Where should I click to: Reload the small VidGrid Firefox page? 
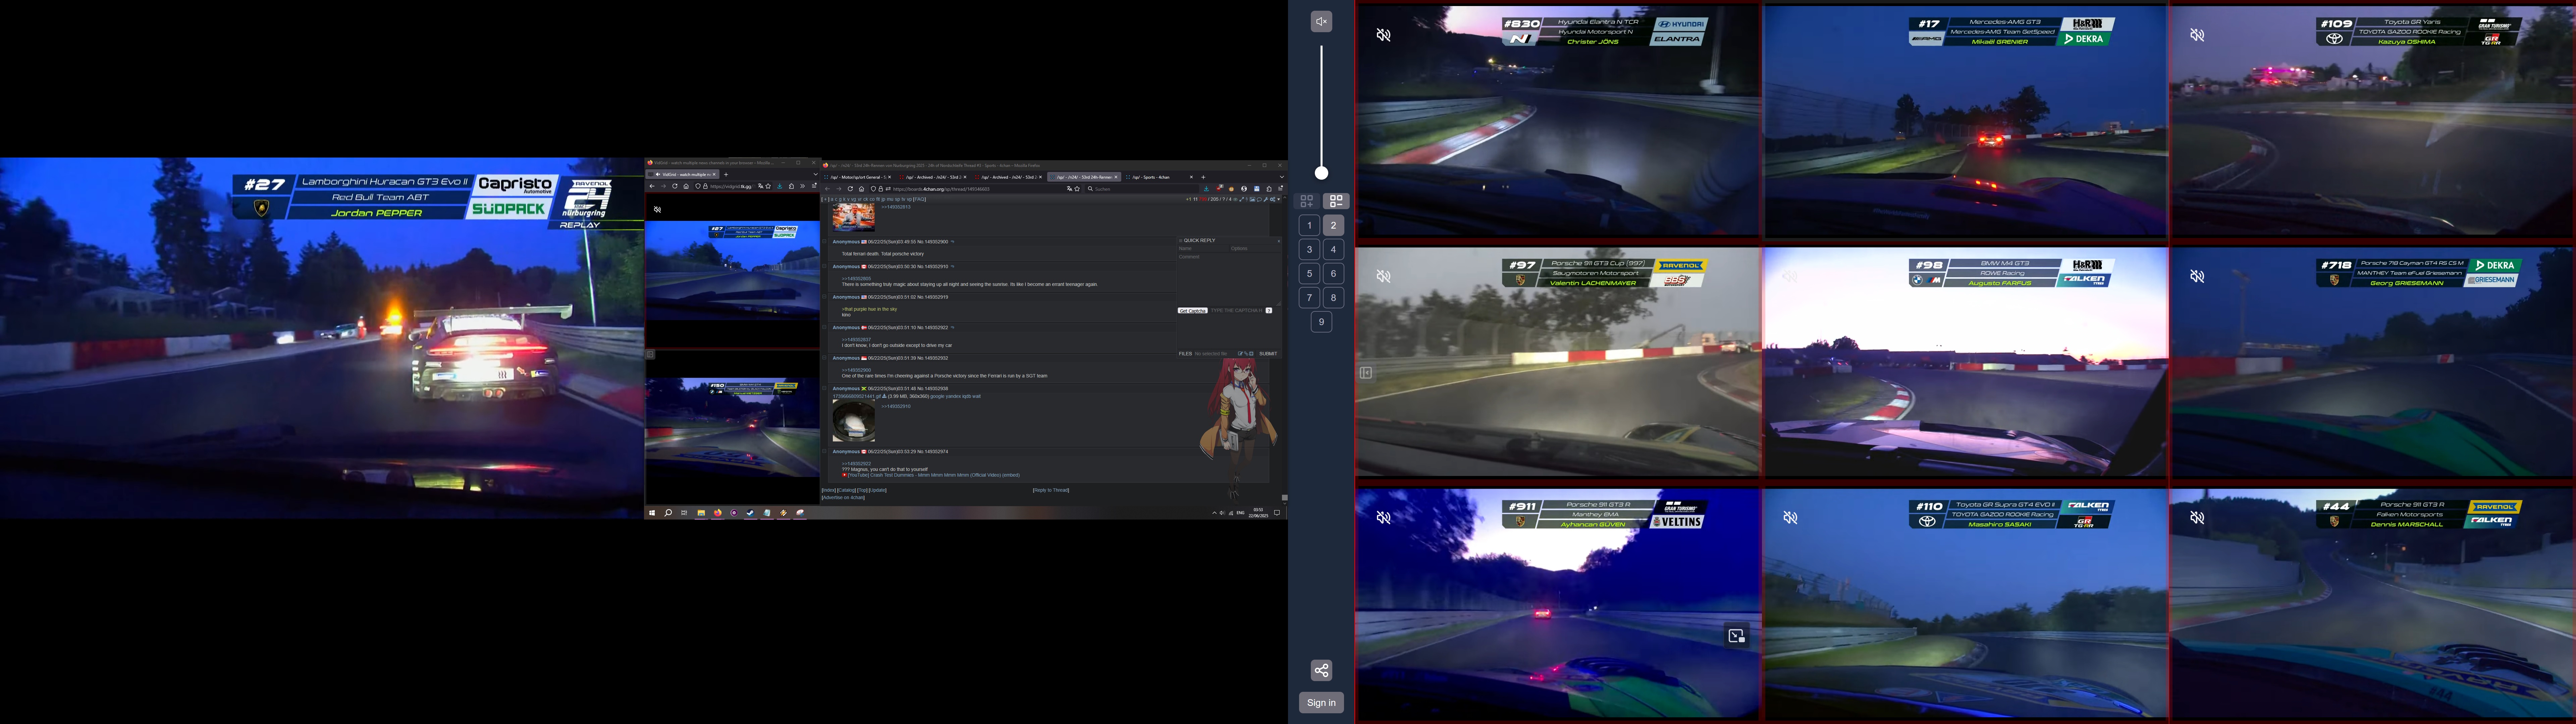coord(675,186)
